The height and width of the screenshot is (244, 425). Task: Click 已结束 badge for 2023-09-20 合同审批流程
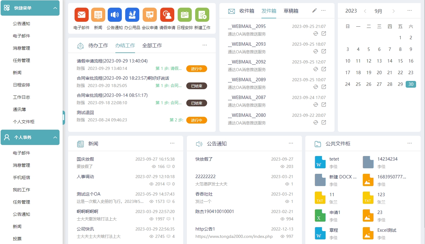197,86
